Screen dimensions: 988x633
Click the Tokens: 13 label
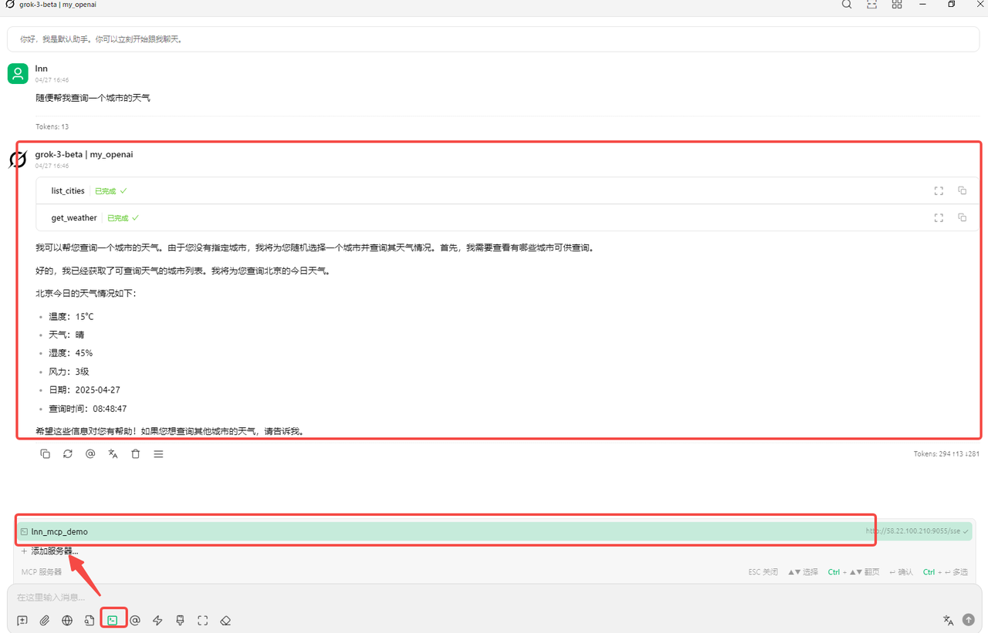point(52,126)
